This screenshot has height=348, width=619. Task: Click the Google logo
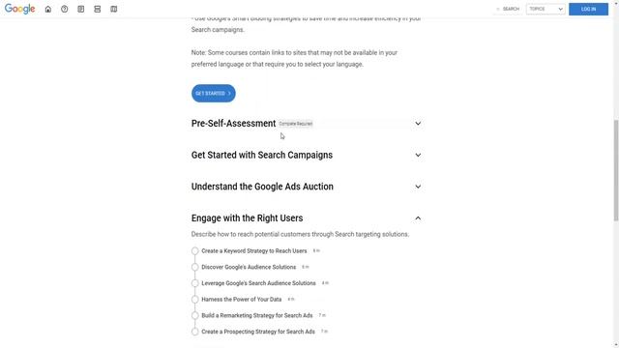pos(19,9)
